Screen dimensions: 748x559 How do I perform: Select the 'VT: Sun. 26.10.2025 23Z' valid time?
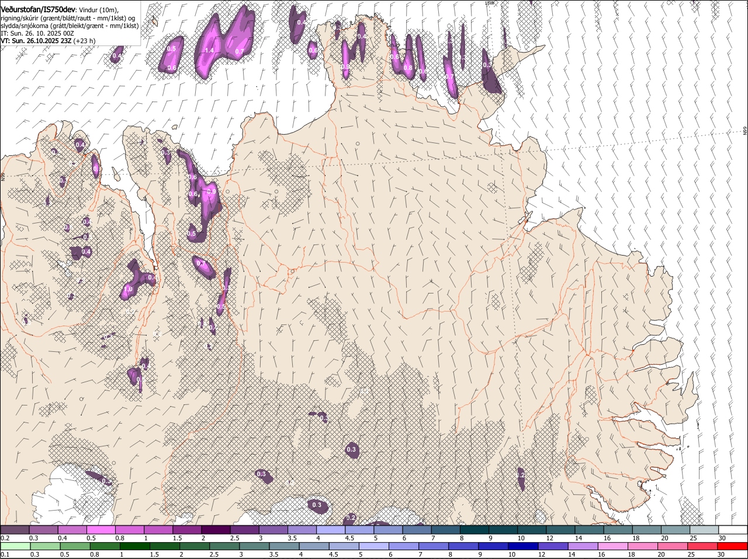click(36, 41)
